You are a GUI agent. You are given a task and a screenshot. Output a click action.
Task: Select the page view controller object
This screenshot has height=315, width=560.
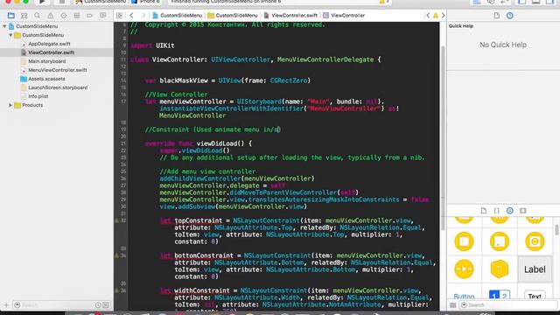click(500, 241)
